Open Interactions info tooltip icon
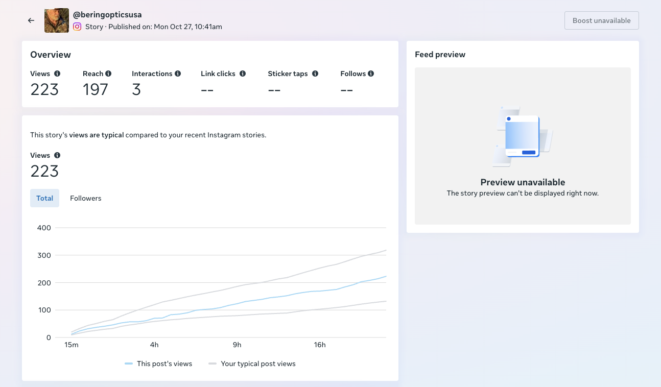Viewport: 661px width, 387px height. pos(178,74)
